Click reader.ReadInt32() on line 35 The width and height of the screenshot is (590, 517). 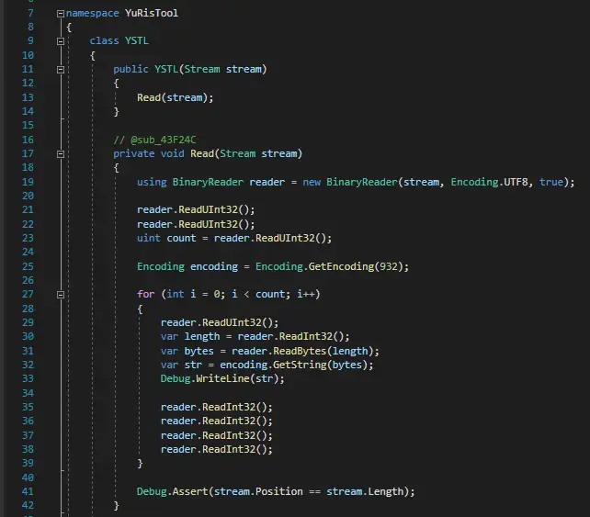(x=216, y=407)
